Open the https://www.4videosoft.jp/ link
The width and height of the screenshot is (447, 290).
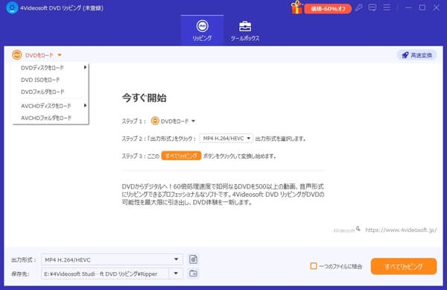tap(401, 230)
